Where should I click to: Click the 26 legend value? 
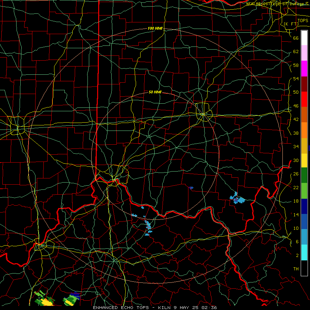296,174
